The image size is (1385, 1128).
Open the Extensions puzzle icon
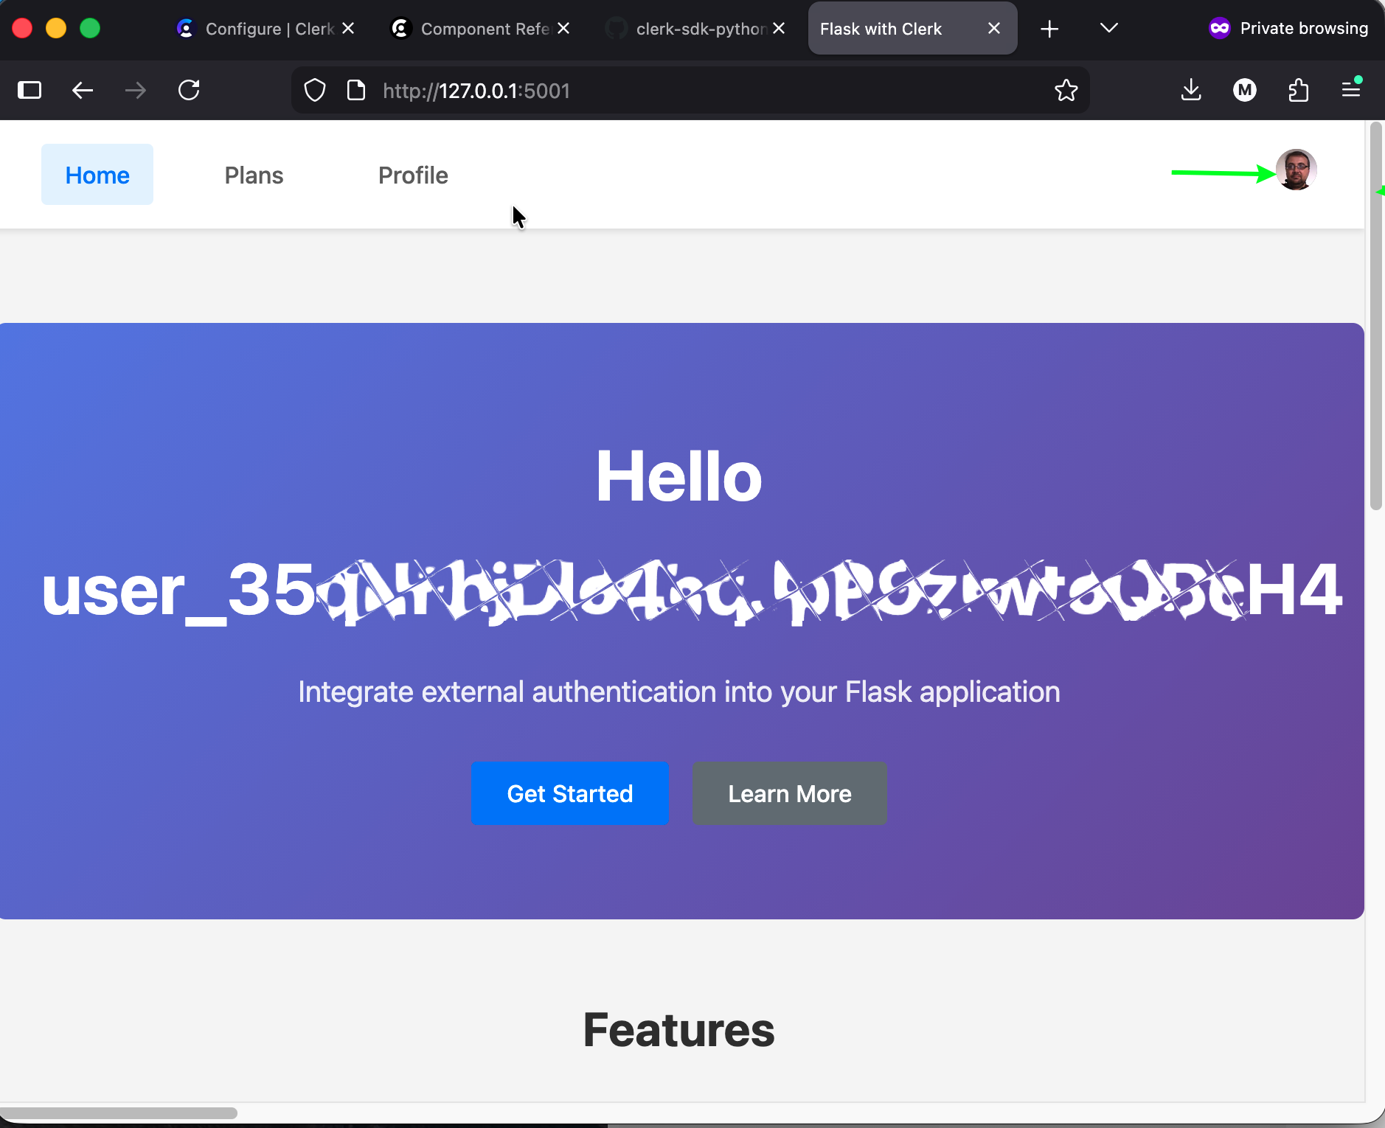[x=1298, y=91]
